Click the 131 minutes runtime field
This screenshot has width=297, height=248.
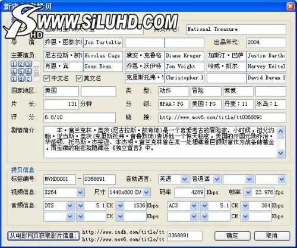61,104
